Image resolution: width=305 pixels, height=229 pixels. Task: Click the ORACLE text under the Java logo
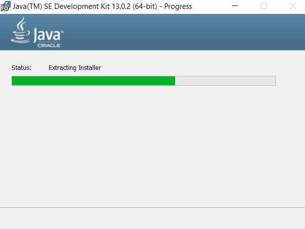[49, 46]
